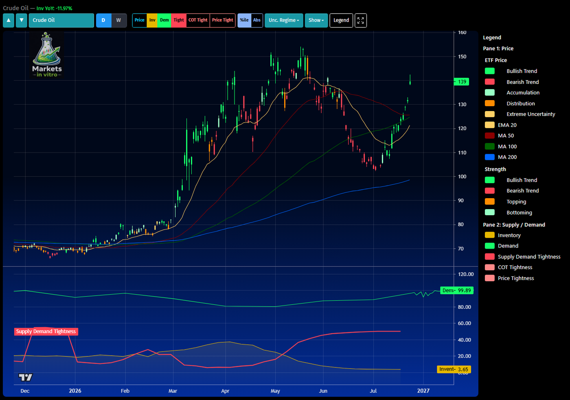Click the Markets in vitro logo
The height and width of the screenshot is (400, 570).
[x=47, y=55]
